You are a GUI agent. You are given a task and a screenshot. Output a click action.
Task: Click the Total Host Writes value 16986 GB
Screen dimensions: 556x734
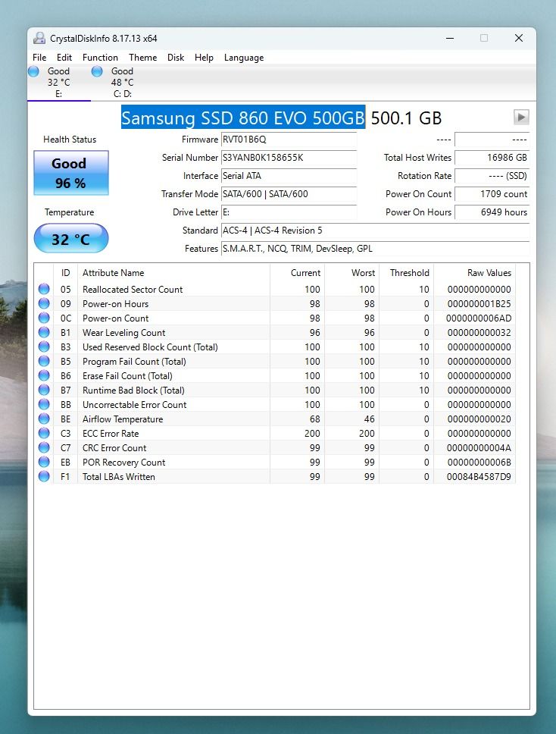tap(492, 158)
